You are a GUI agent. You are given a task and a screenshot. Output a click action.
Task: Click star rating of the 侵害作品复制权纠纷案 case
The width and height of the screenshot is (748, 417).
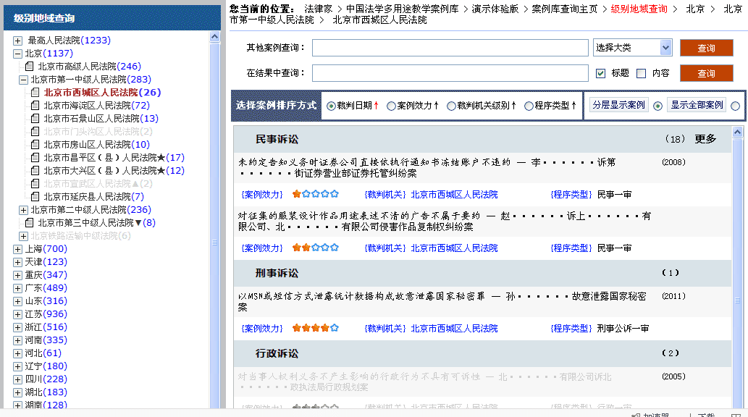(315, 248)
